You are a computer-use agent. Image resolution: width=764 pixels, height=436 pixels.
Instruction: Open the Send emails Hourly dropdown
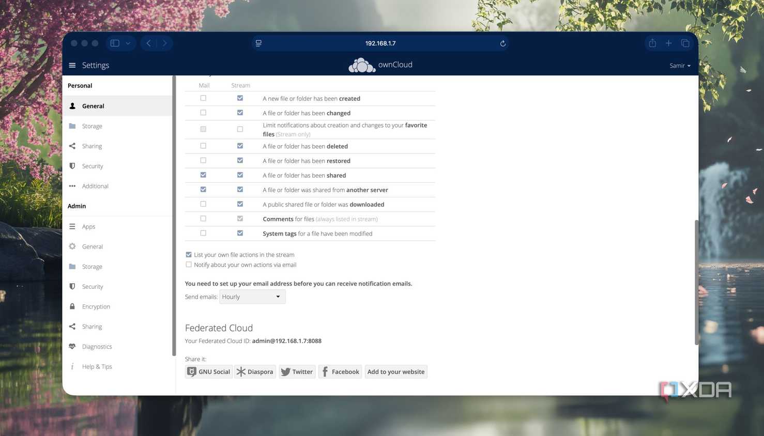[252, 297]
